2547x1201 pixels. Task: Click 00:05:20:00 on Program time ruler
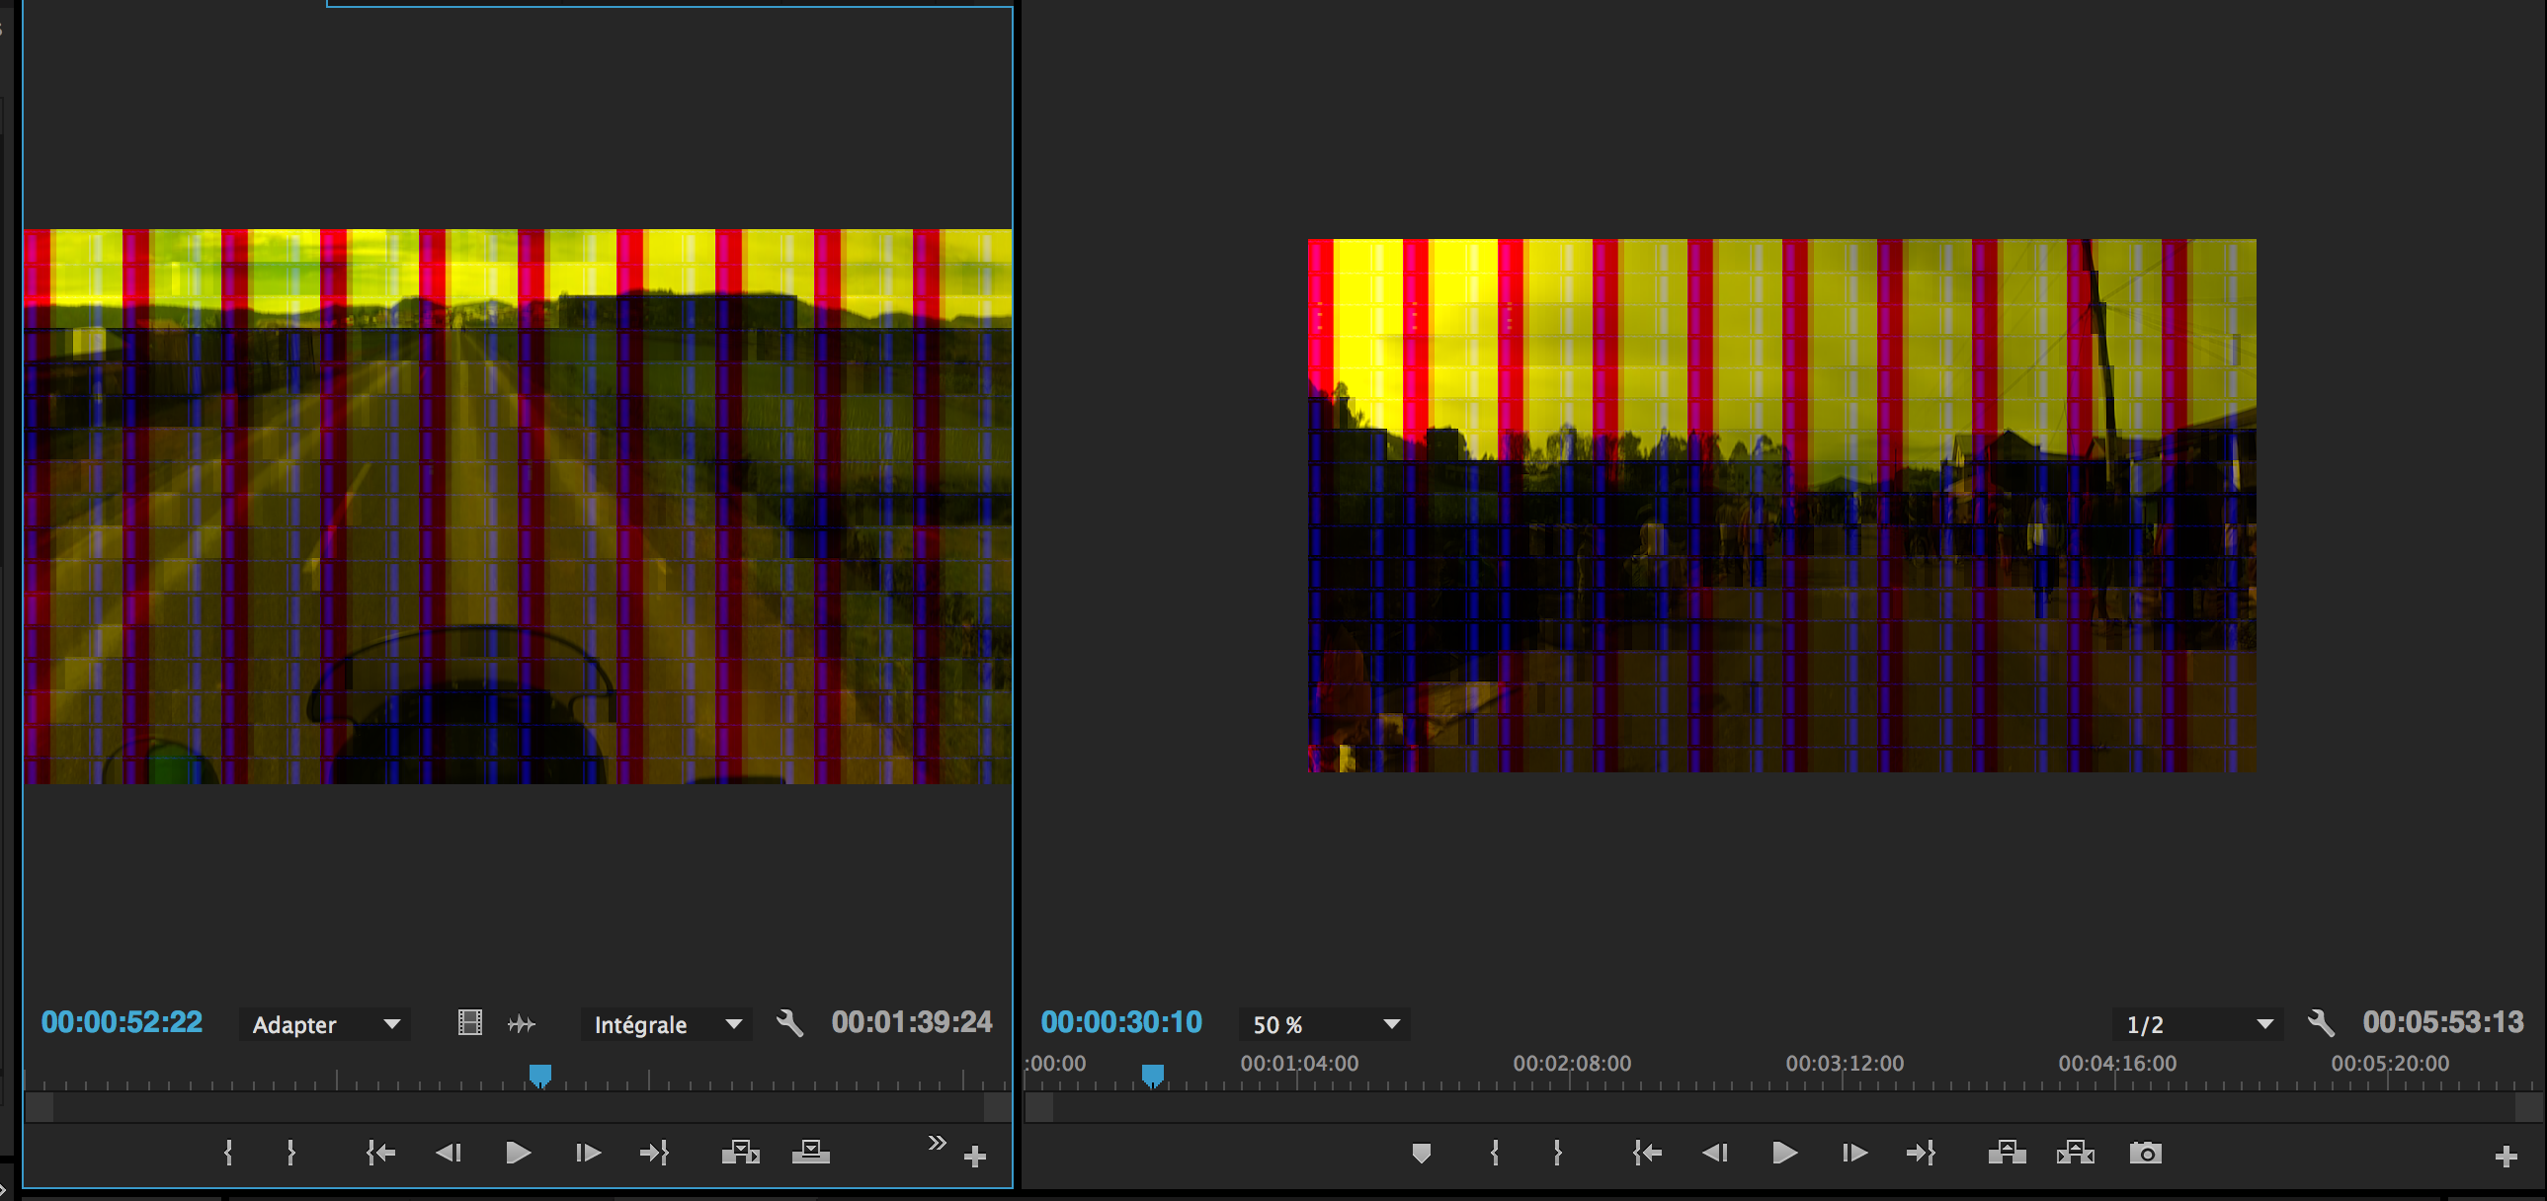2391,1064
